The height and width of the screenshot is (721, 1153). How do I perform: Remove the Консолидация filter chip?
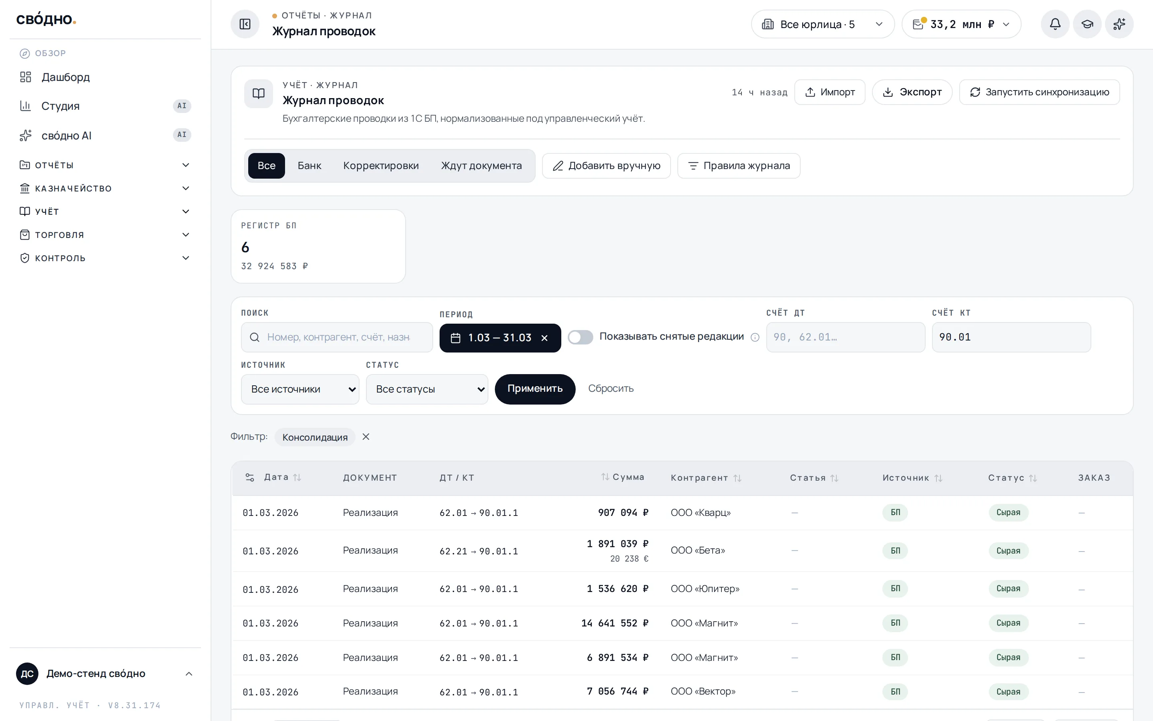click(366, 437)
